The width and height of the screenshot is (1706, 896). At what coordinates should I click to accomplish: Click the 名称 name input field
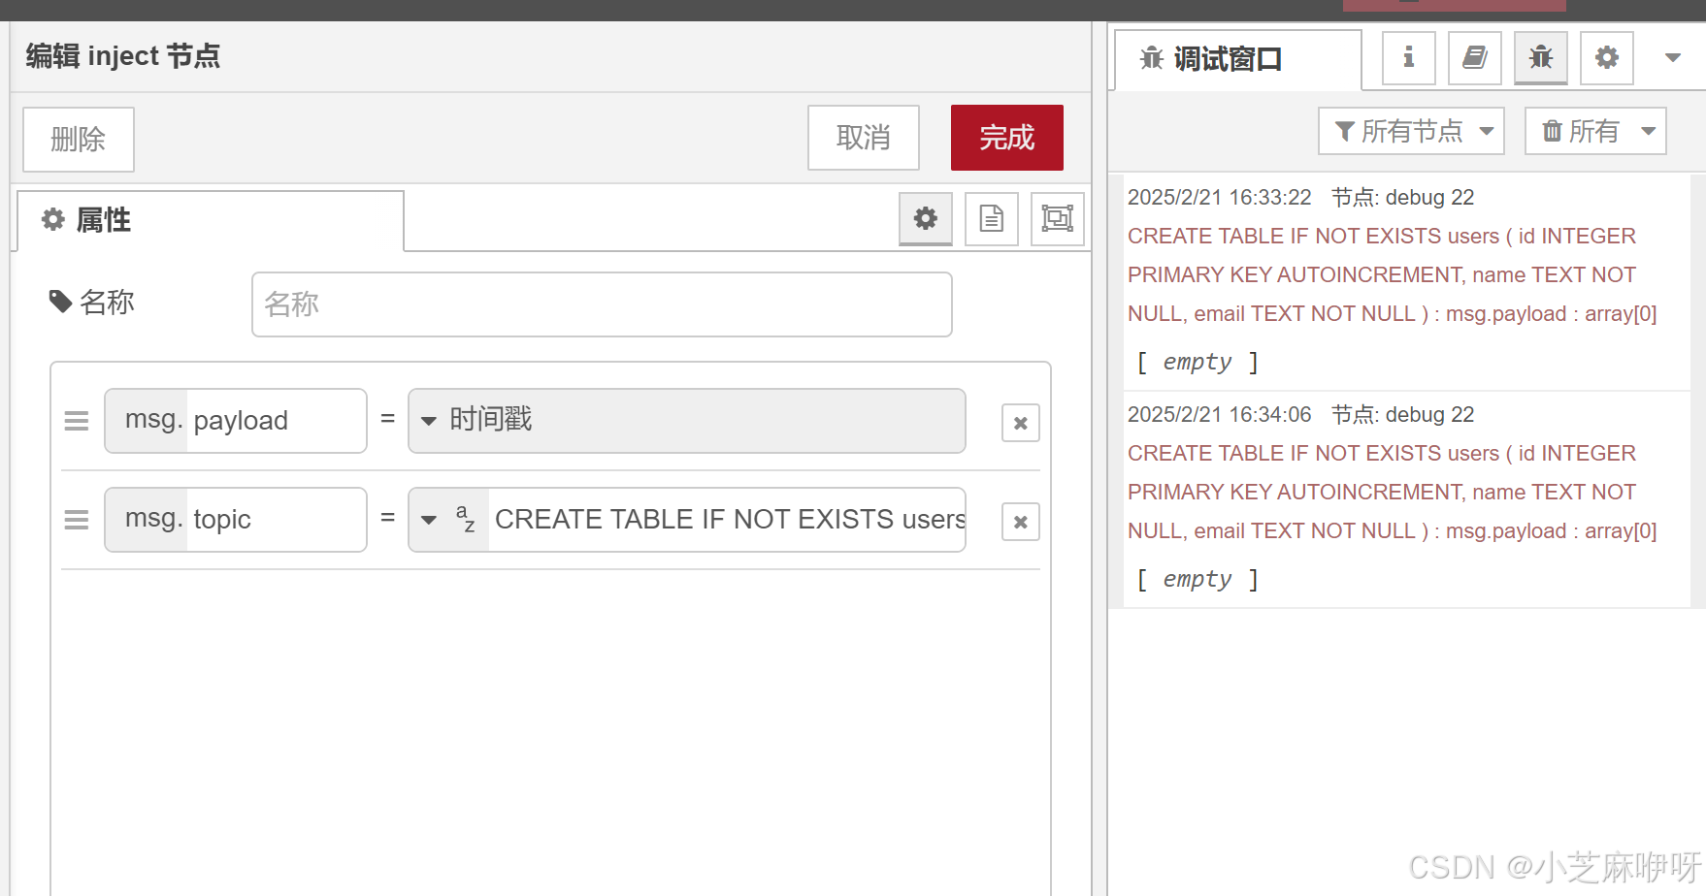click(602, 304)
